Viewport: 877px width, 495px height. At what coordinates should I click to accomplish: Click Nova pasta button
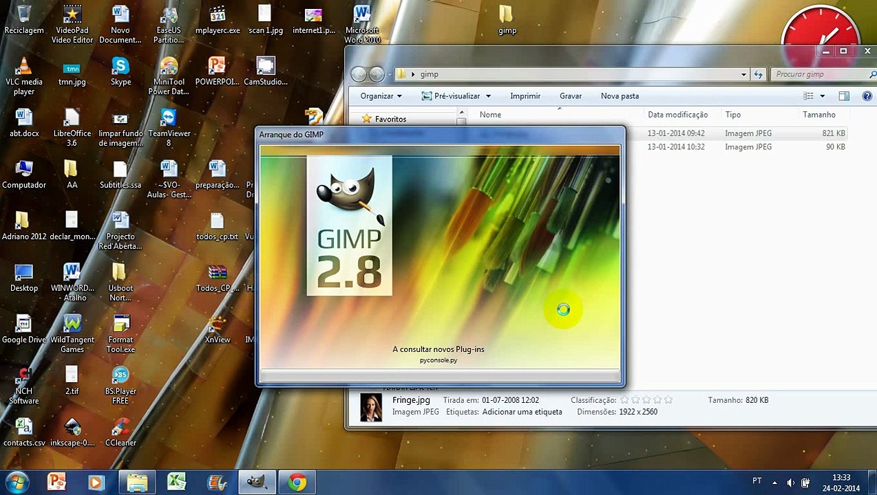pos(620,96)
